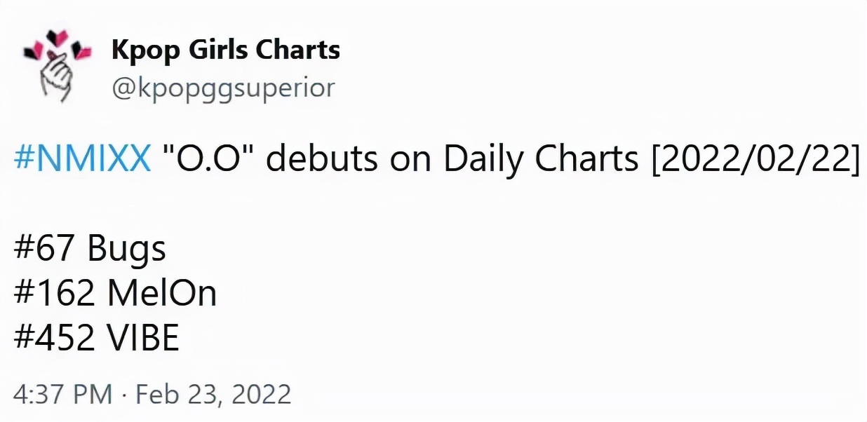867x422 pixels.
Task: Click the right pink heart in avatar
Action: 83,52
